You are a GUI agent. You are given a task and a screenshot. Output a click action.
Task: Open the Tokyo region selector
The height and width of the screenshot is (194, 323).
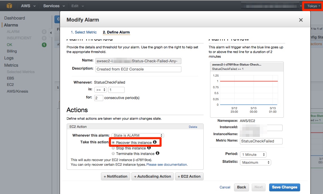(x=312, y=6)
